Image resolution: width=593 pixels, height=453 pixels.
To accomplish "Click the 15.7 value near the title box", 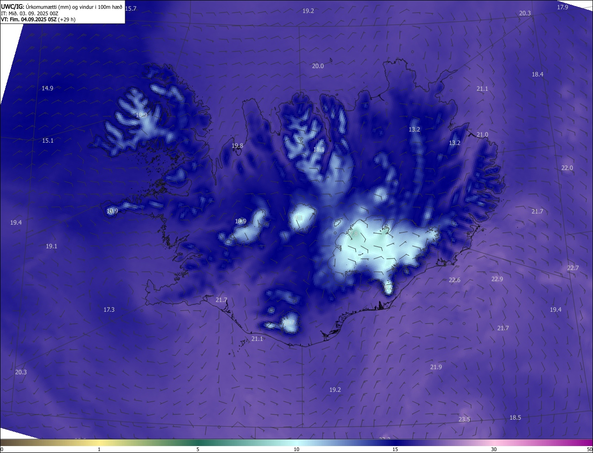I will (131, 9).
